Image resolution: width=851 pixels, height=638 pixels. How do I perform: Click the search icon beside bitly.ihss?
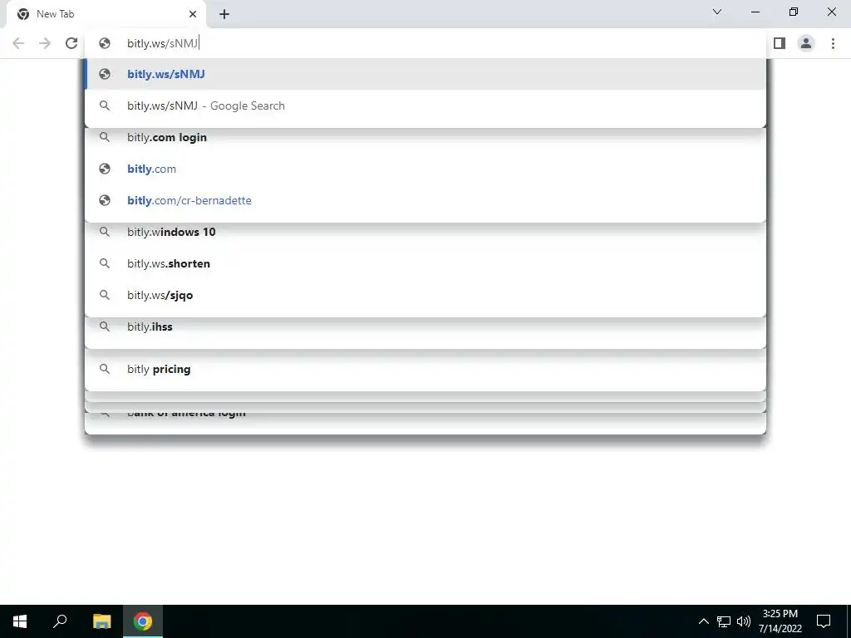[105, 326]
